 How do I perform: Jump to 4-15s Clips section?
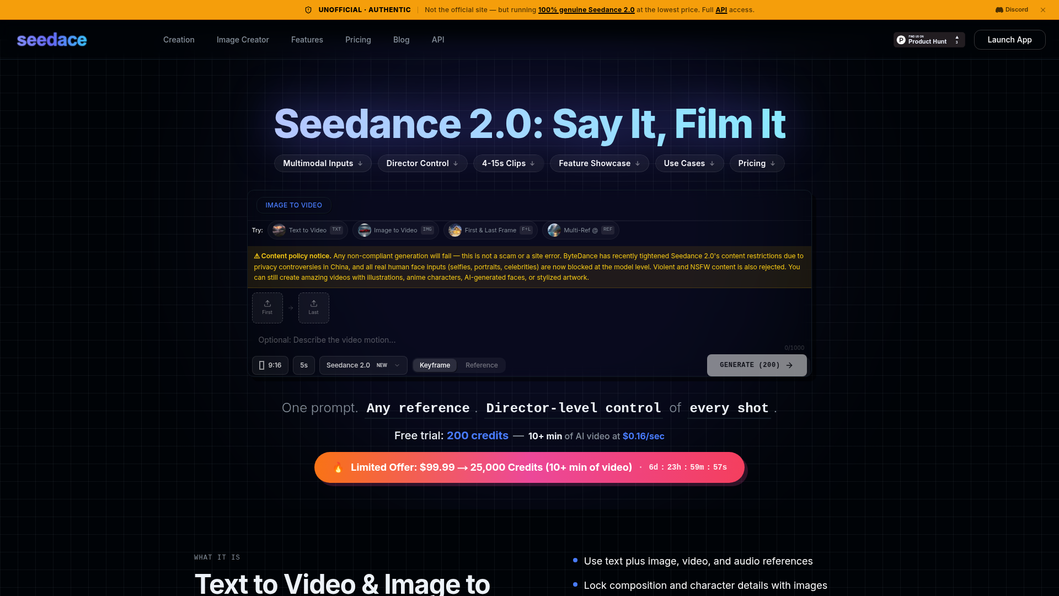(x=509, y=163)
